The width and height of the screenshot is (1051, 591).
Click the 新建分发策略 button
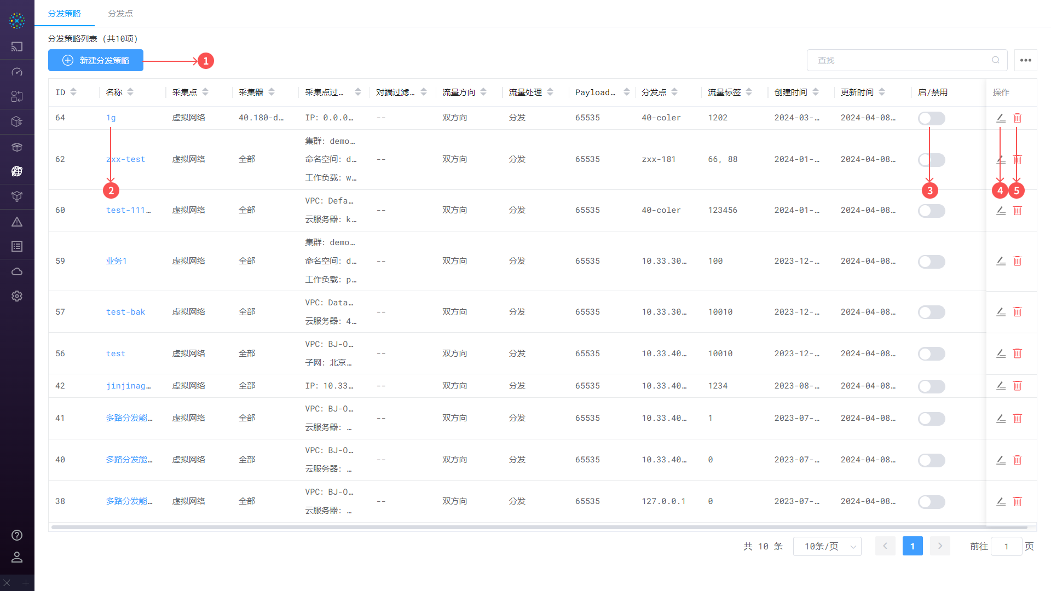[96, 60]
